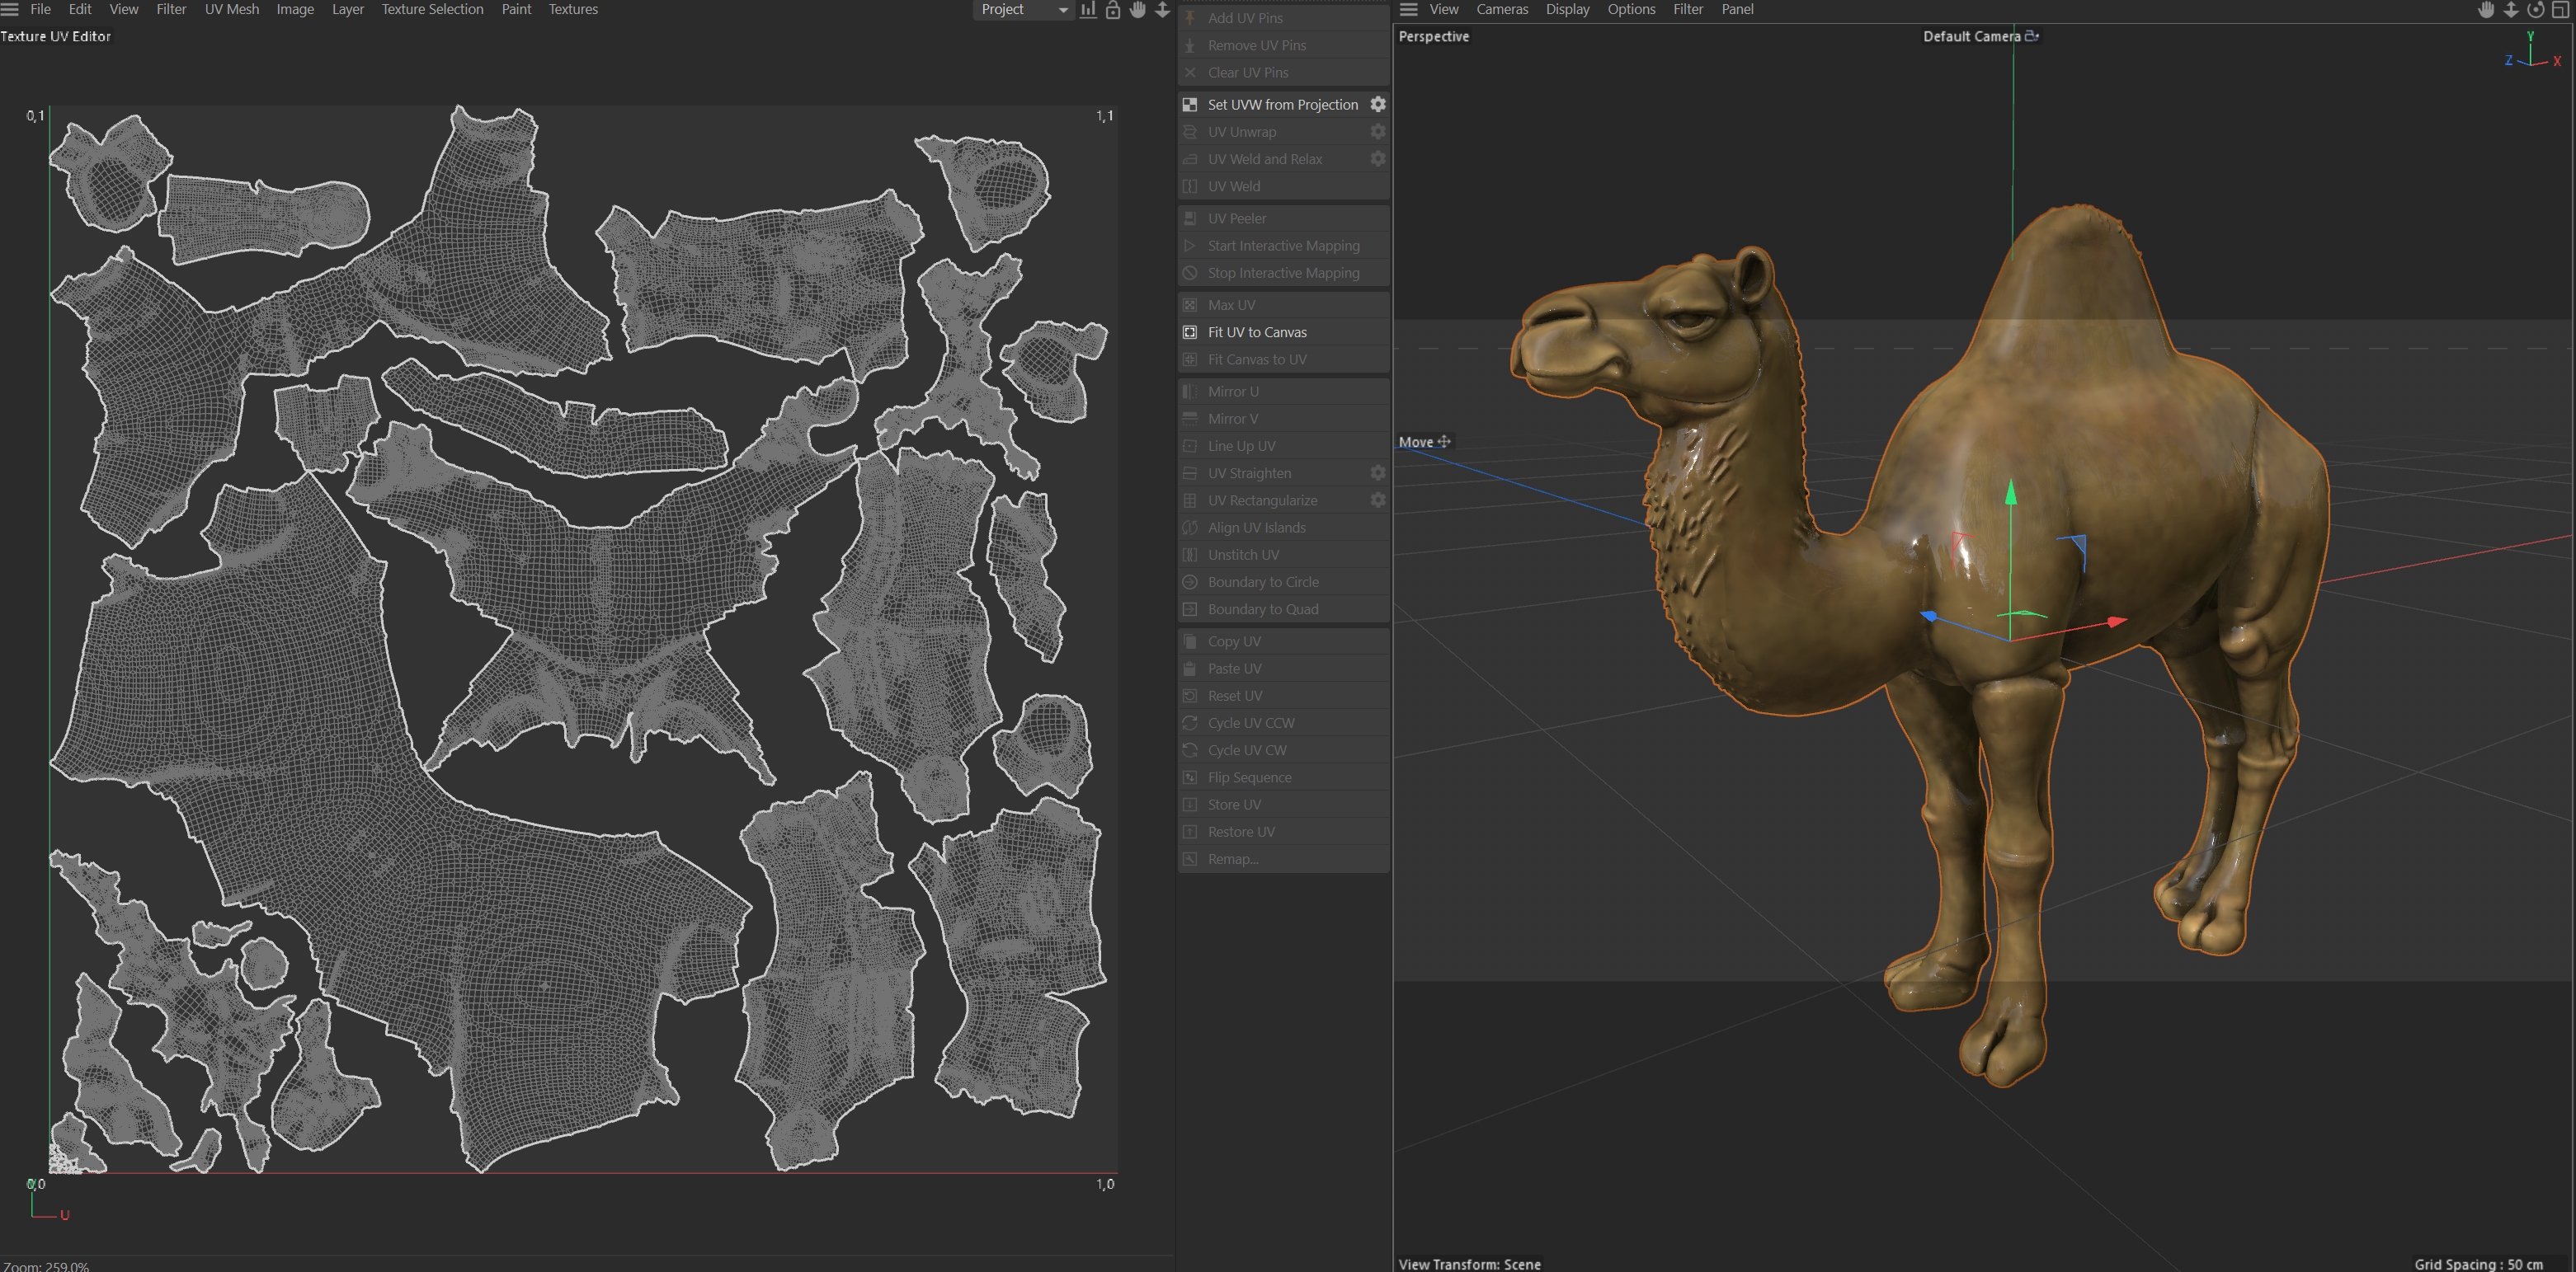Open the viewport Display menu
This screenshot has width=2576, height=1272.
pos(1566,9)
